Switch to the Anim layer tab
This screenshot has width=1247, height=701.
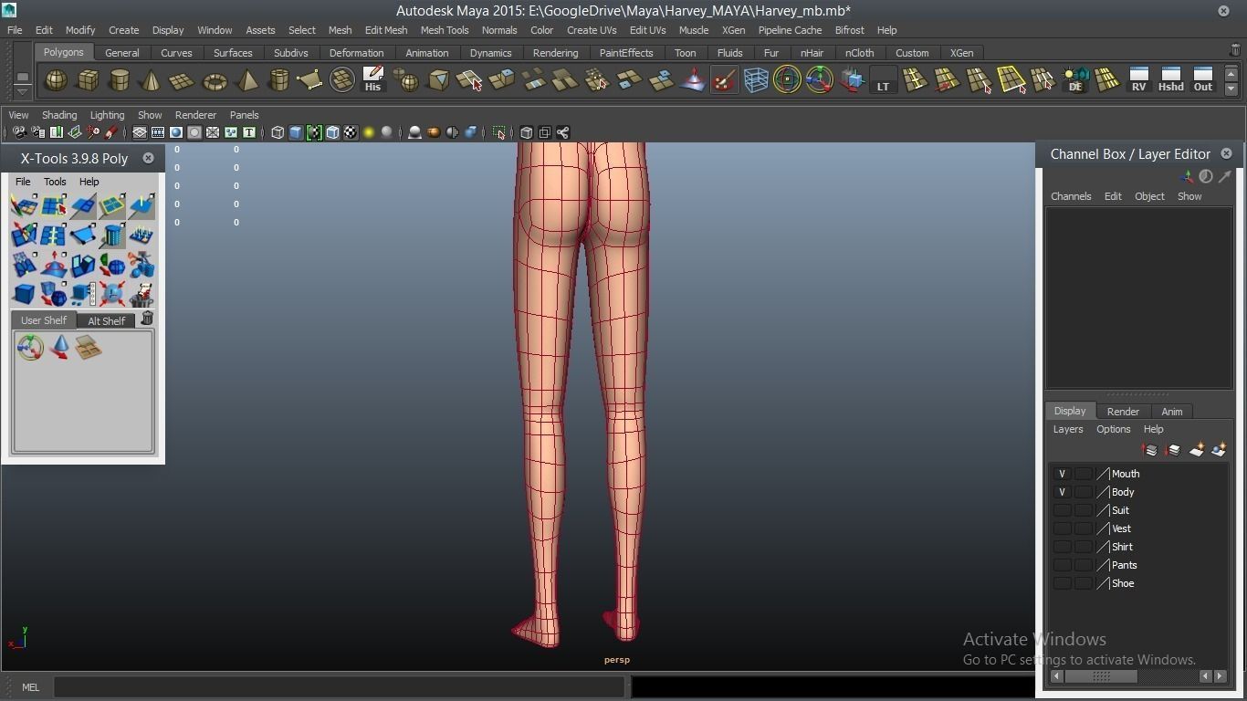[x=1171, y=412]
